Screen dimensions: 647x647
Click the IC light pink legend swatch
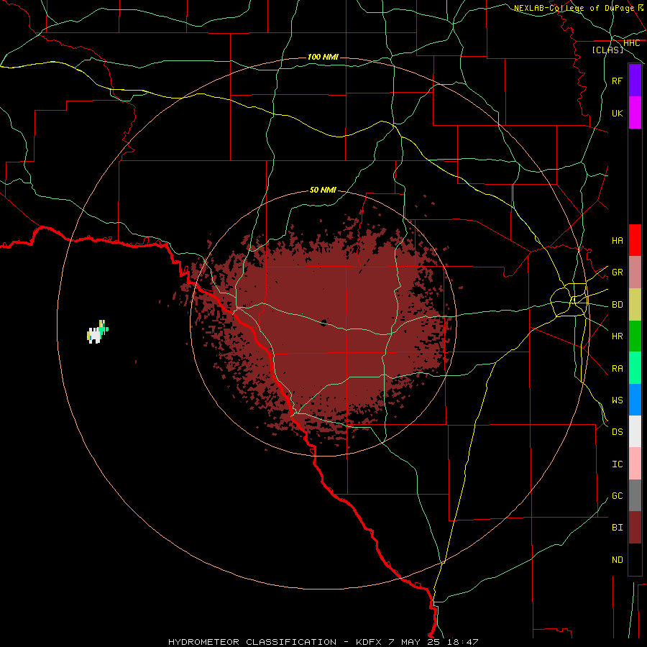click(635, 464)
